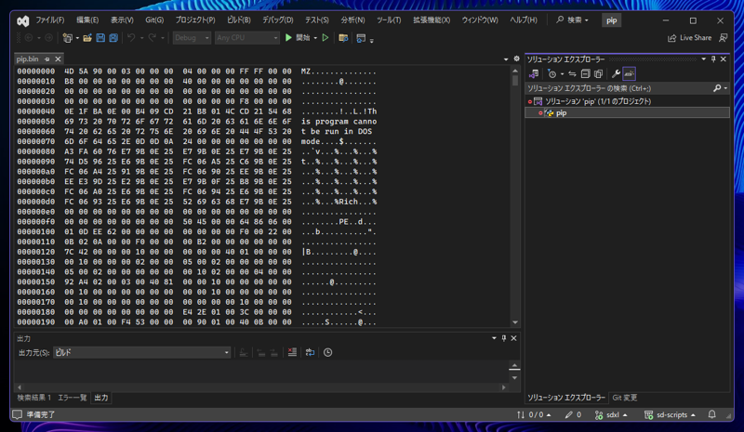Open the デバッグ(D) menu
The image size is (744, 432).
[x=277, y=20]
